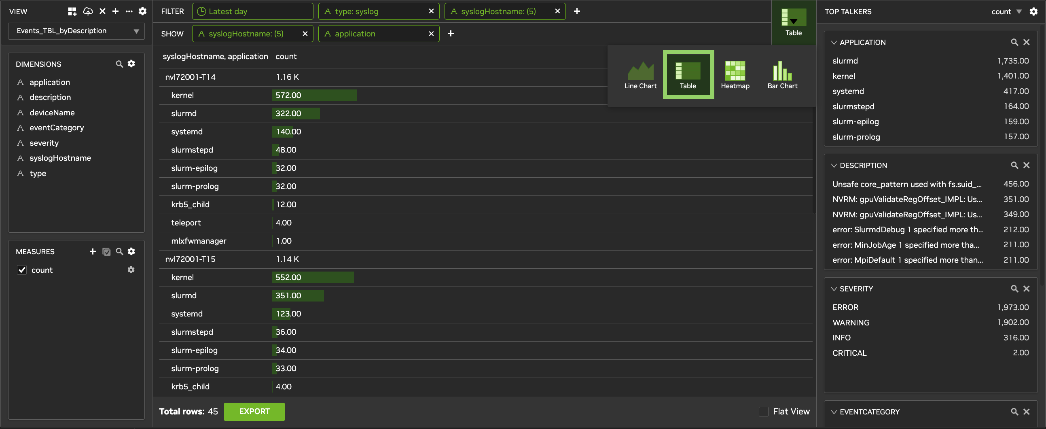Choose the Table visualization option

tap(688, 75)
